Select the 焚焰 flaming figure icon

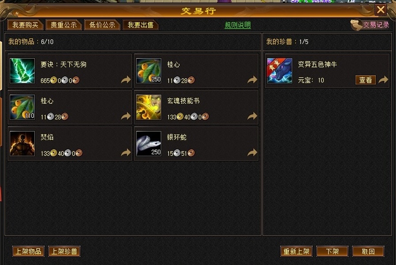click(22, 144)
